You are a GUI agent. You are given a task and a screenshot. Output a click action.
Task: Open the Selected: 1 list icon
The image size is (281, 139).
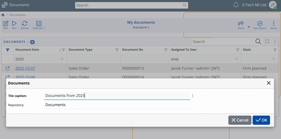click(x=39, y=24)
